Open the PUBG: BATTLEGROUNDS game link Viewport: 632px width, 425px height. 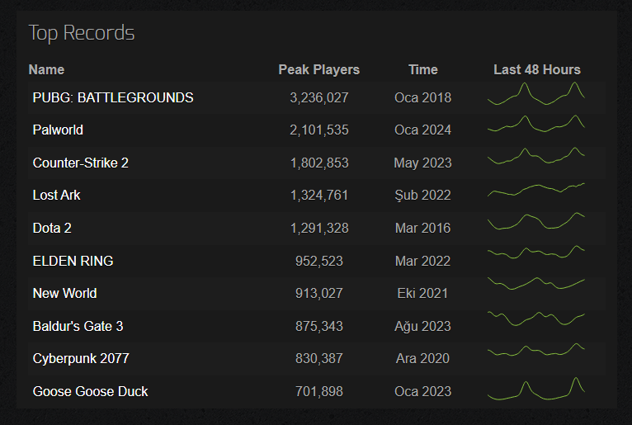click(113, 97)
